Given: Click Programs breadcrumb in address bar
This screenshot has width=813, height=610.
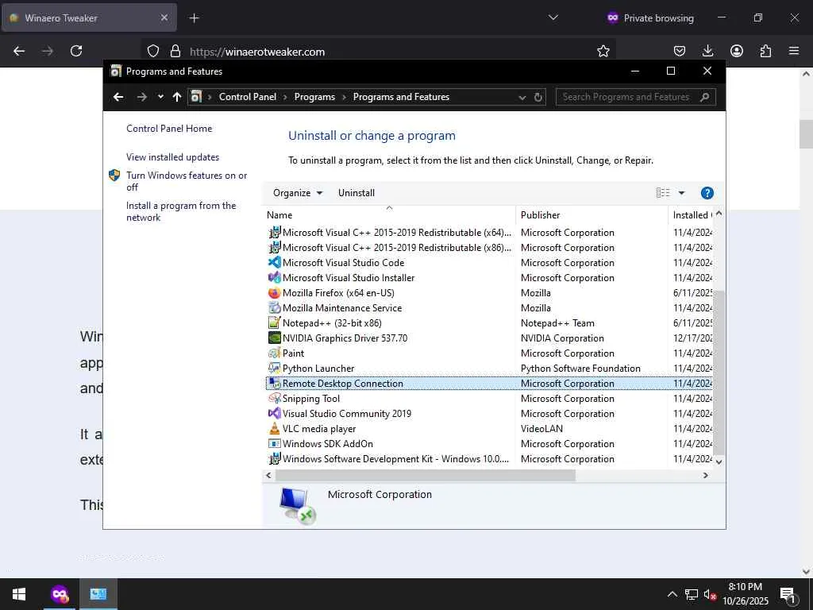Looking at the screenshot, I should (x=314, y=97).
